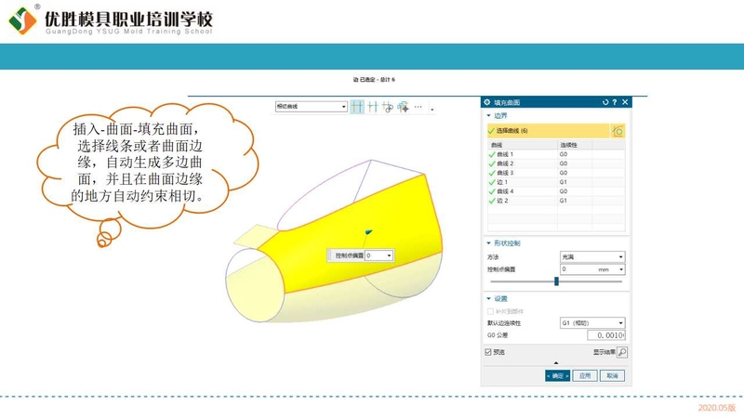Viewport: 744px width, 418px height.
Task: Click the 曲线 column header
Action: click(523, 145)
